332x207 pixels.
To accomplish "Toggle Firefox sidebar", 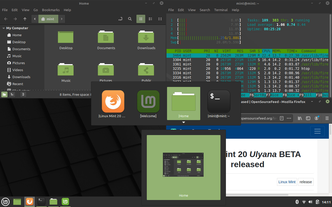I will pyautogui.click(x=308, y=118).
